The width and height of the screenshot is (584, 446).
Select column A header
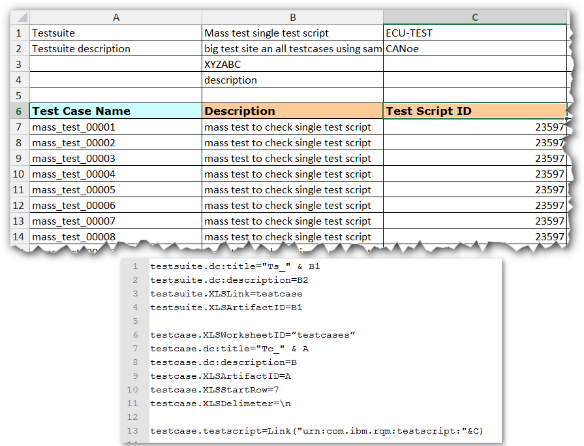[115, 18]
